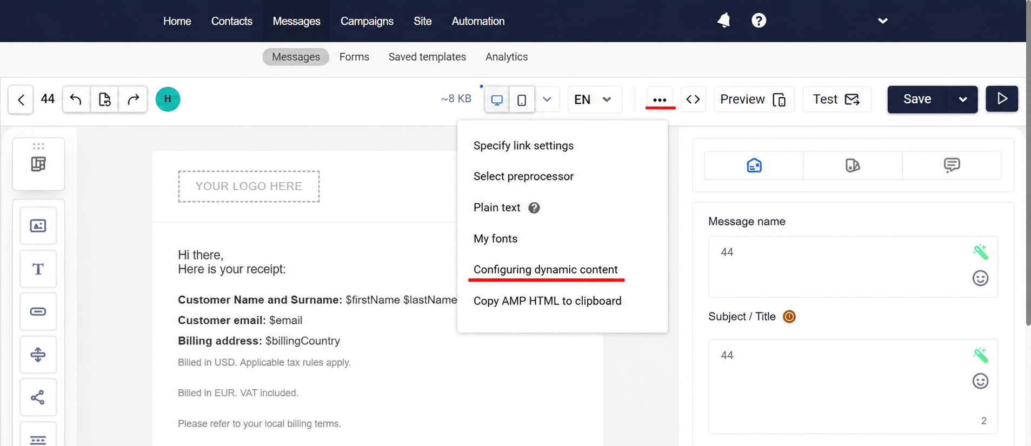This screenshot has height=446, width=1031.
Task: Expand the account menu chevron in header
Action: (x=882, y=21)
